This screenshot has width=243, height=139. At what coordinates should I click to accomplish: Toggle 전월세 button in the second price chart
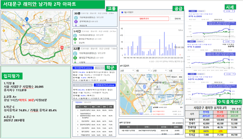click(x=200, y=41)
